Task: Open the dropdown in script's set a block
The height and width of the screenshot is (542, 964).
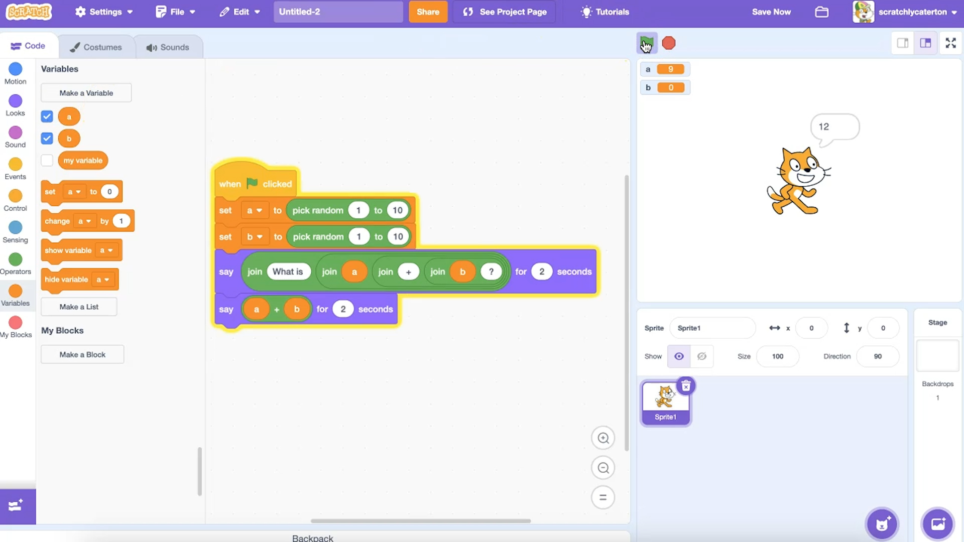Action: [255, 210]
